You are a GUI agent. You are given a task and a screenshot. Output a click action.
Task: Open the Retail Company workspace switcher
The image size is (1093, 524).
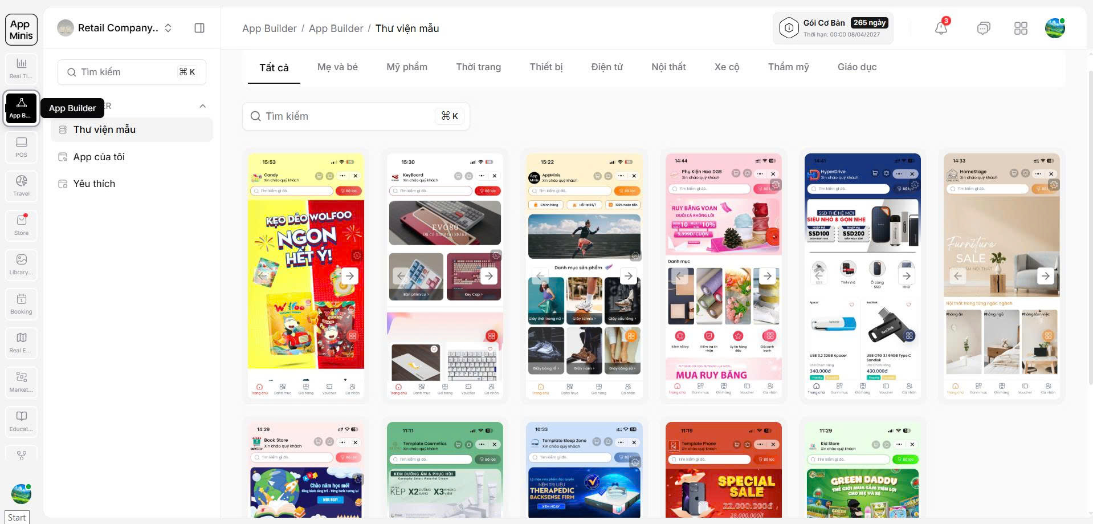pyautogui.click(x=115, y=28)
